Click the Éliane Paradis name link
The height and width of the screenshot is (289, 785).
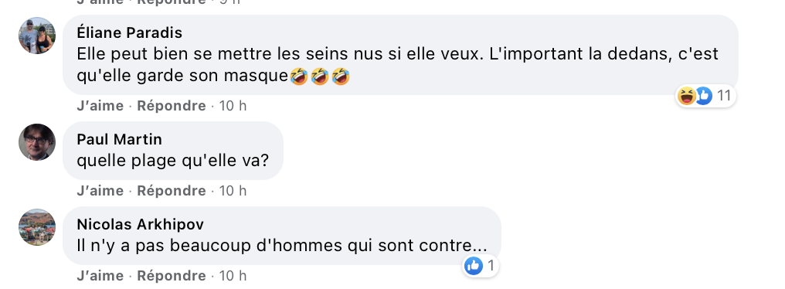pyautogui.click(x=129, y=32)
